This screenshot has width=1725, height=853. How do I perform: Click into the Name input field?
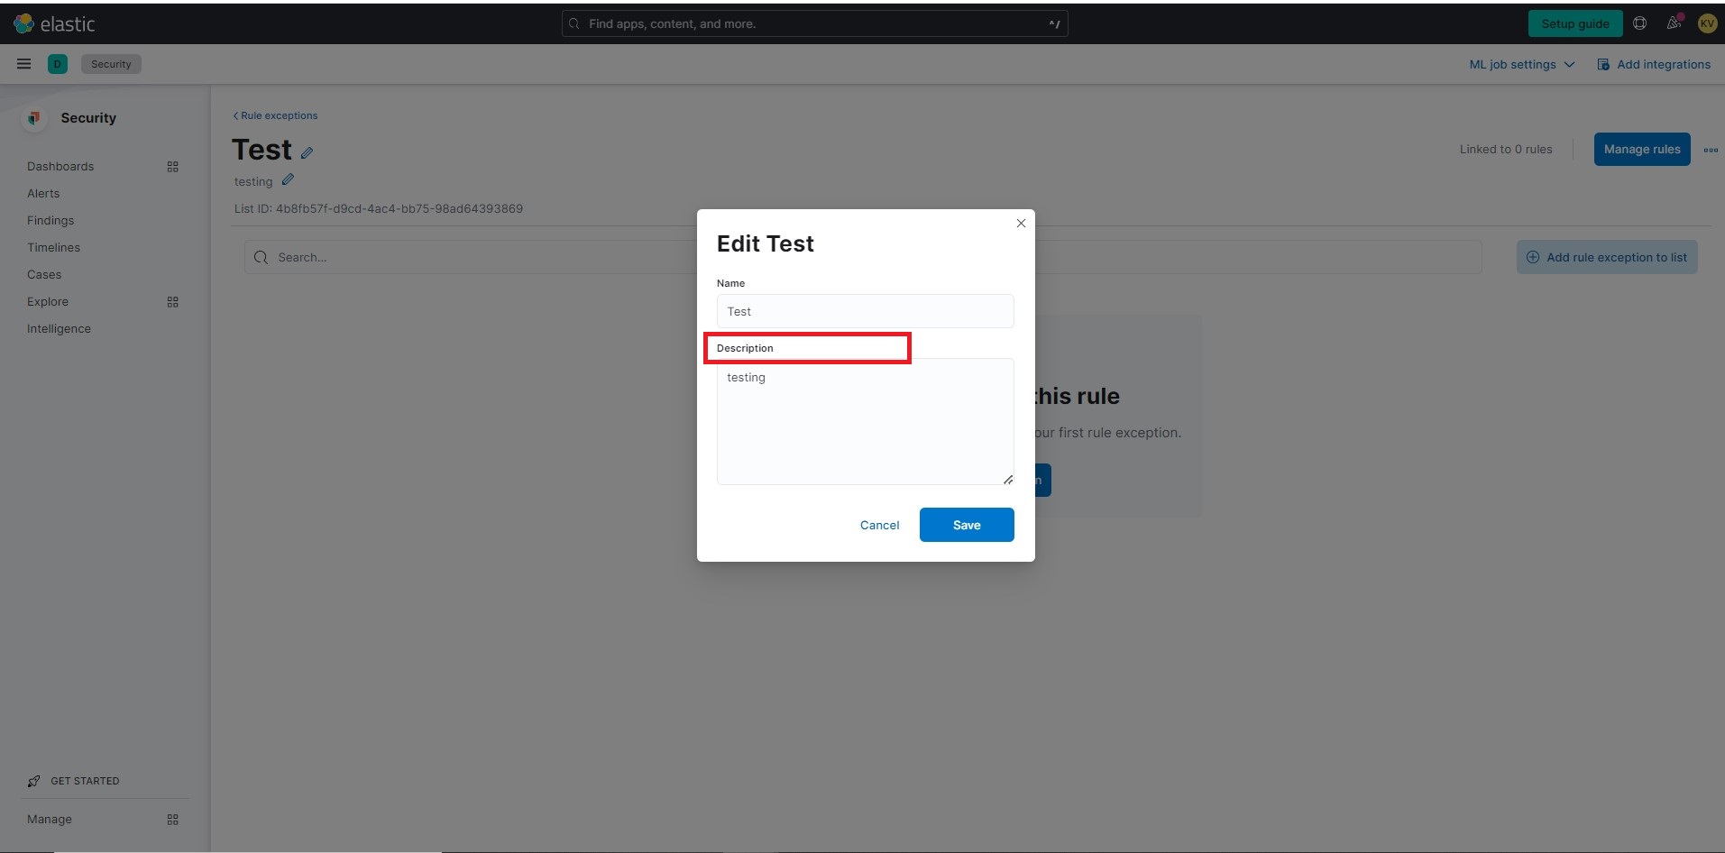coord(864,310)
